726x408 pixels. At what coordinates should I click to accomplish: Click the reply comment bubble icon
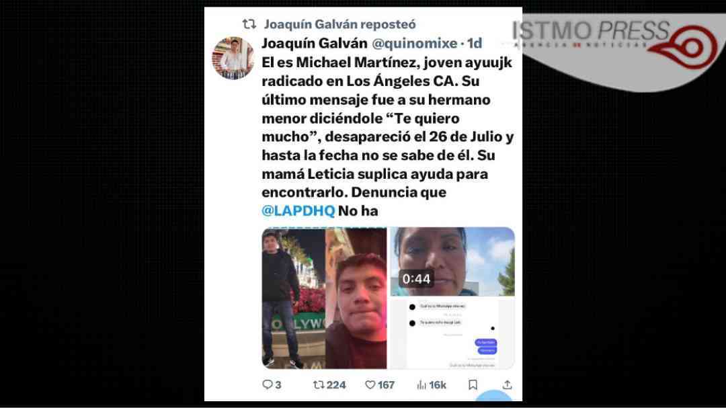(x=267, y=385)
